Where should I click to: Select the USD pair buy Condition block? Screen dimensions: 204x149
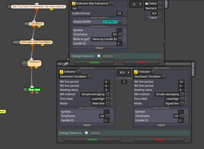(x=36, y=42)
